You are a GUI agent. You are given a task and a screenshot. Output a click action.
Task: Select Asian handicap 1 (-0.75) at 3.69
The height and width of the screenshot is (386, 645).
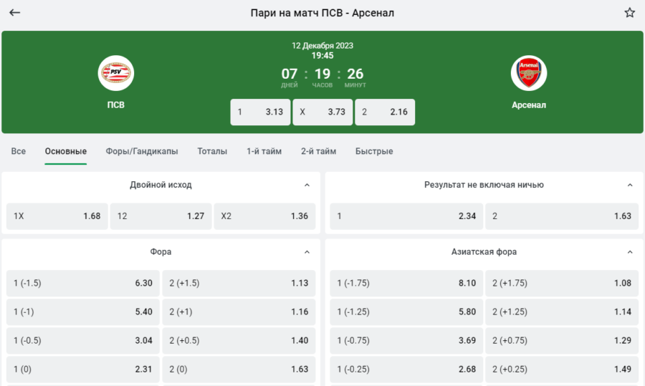(x=406, y=341)
